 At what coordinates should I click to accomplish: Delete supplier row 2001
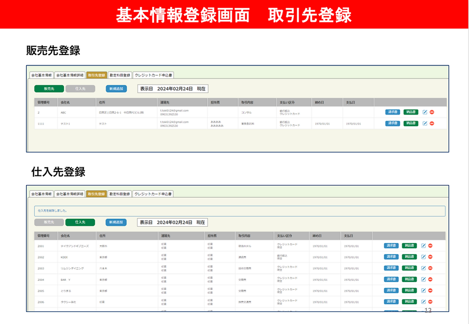click(x=430, y=245)
